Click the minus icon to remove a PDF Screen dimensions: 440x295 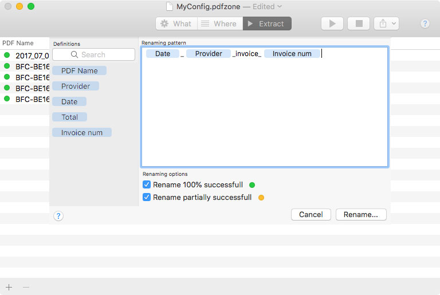pos(26,287)
